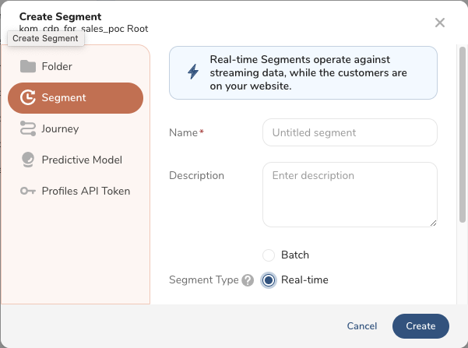Image resolution: width=468 pixels, height=348 pixels.
Task: Click the Journey path icon
Action: [28, 128]
